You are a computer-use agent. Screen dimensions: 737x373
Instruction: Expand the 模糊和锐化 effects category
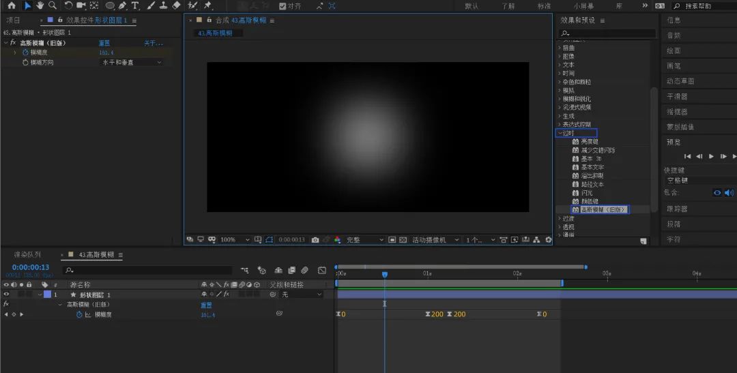click(x=560, y=99)
